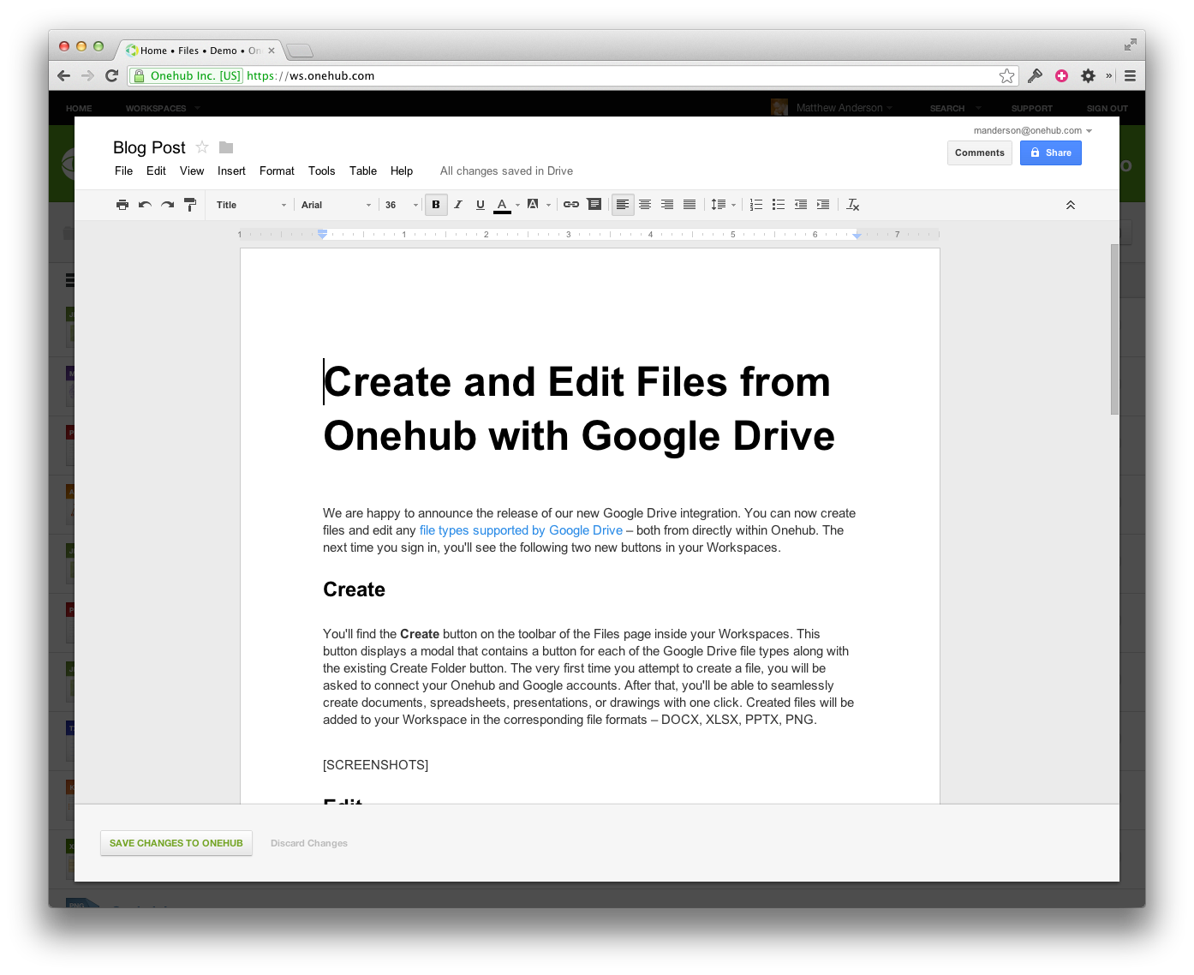
Task: Open the text color picker
Action: click(x=503, y=205)
